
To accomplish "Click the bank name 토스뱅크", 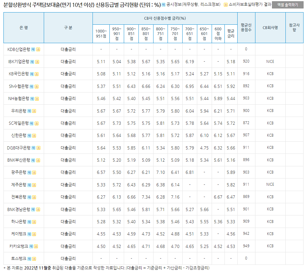I will pyautogui.click(x=19, y=259).
